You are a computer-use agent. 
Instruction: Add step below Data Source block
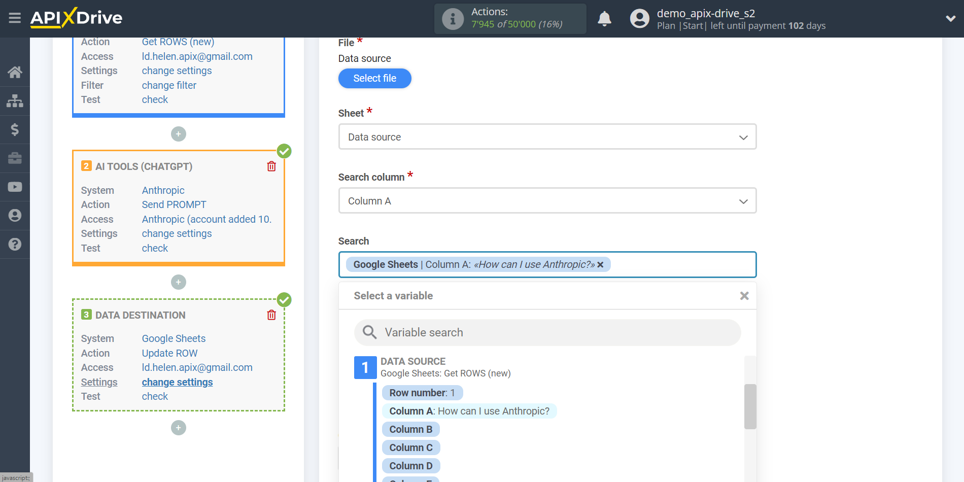[x=179, y=134]
